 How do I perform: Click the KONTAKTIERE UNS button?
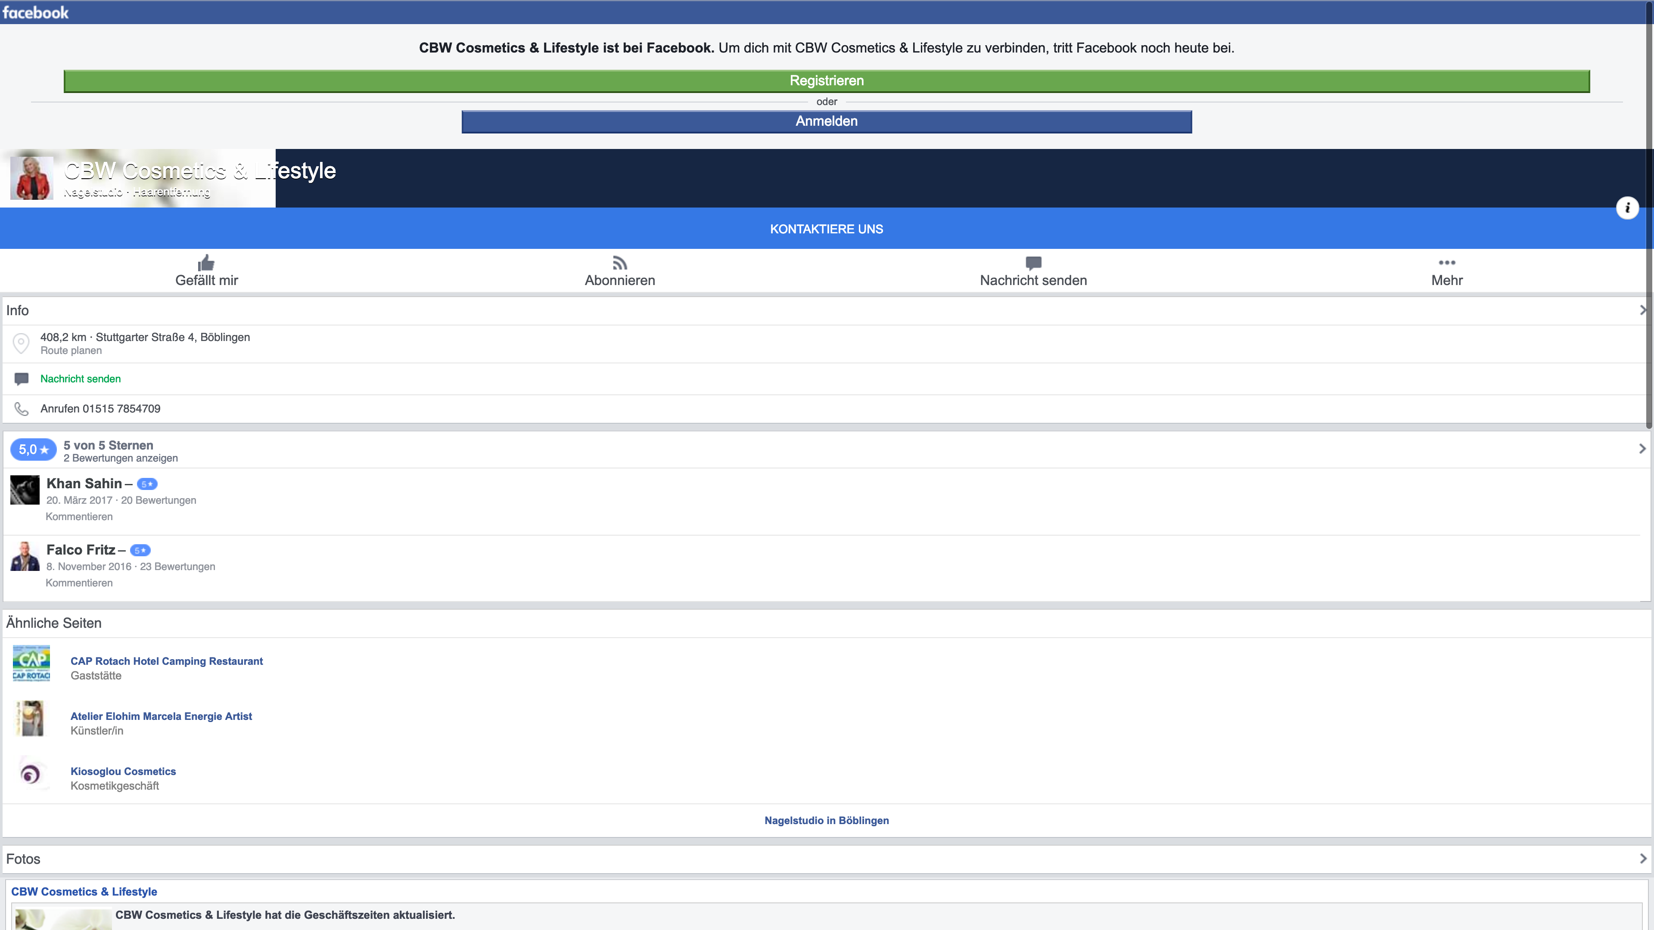[x=827, y=229]
